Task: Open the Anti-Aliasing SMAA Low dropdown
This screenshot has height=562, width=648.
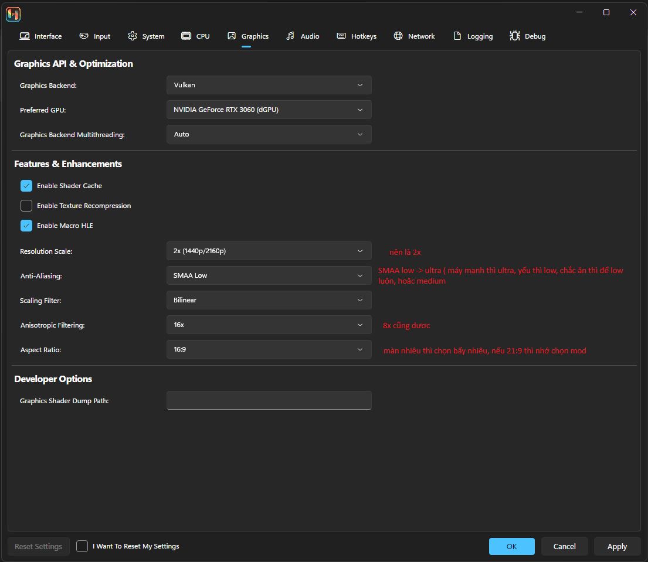Action: [269, 275]
